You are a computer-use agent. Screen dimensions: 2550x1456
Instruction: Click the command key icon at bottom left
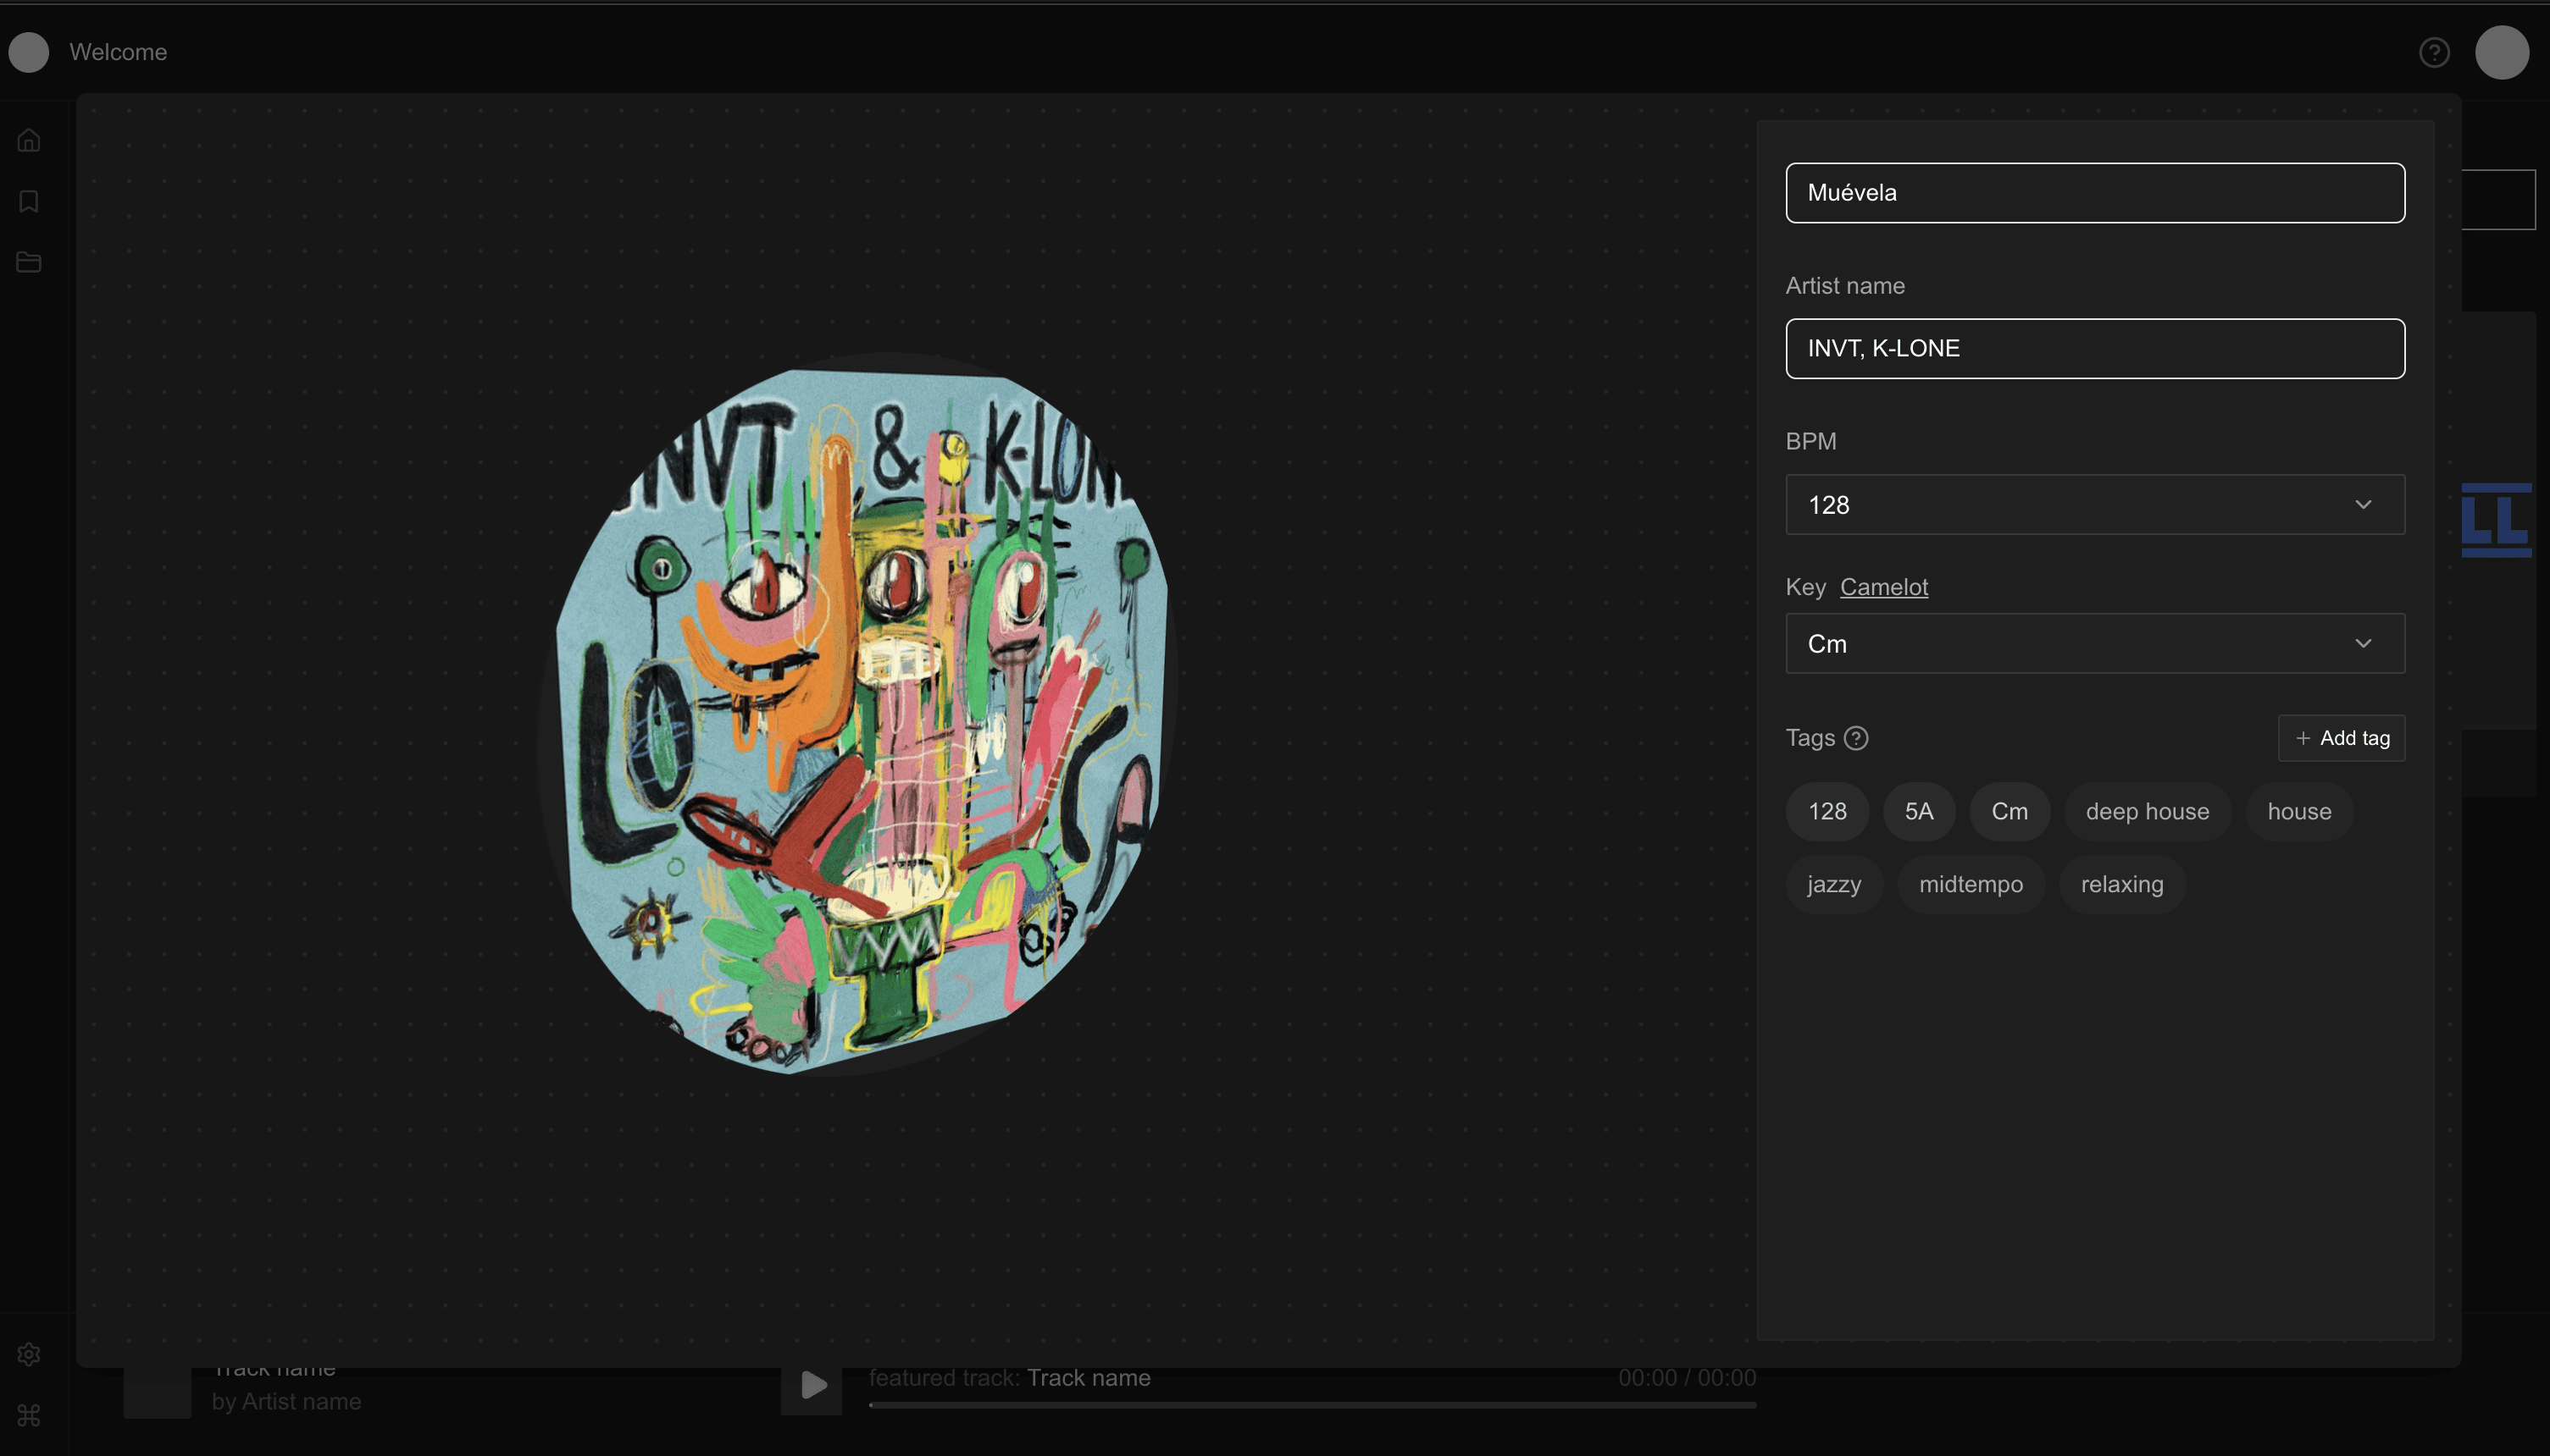tap(29, 1415)
